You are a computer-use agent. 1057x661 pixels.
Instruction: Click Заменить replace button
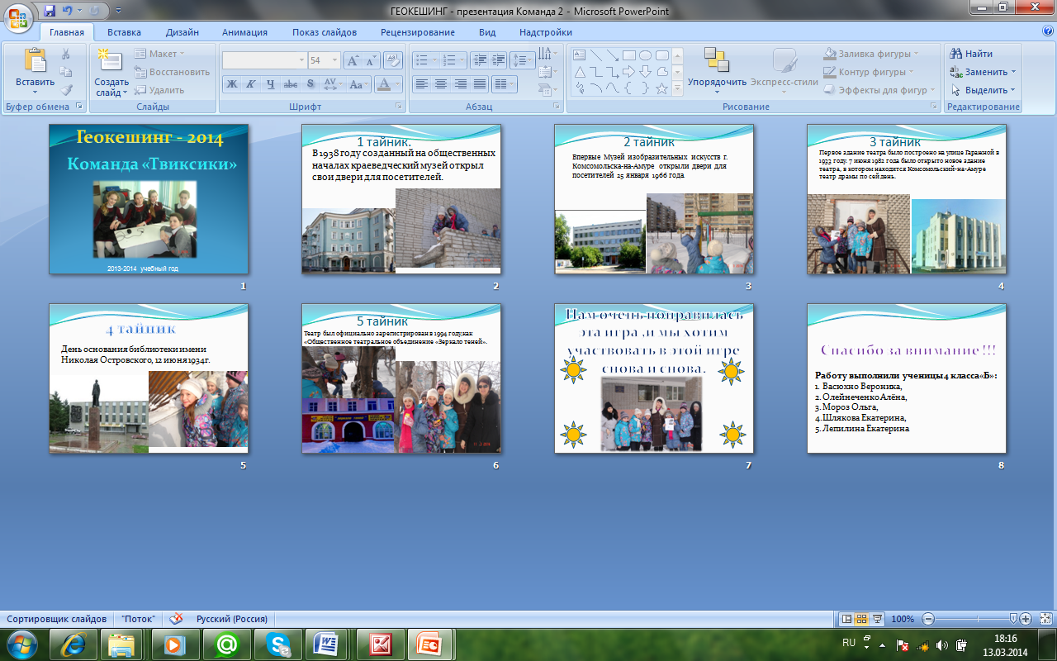984,72
